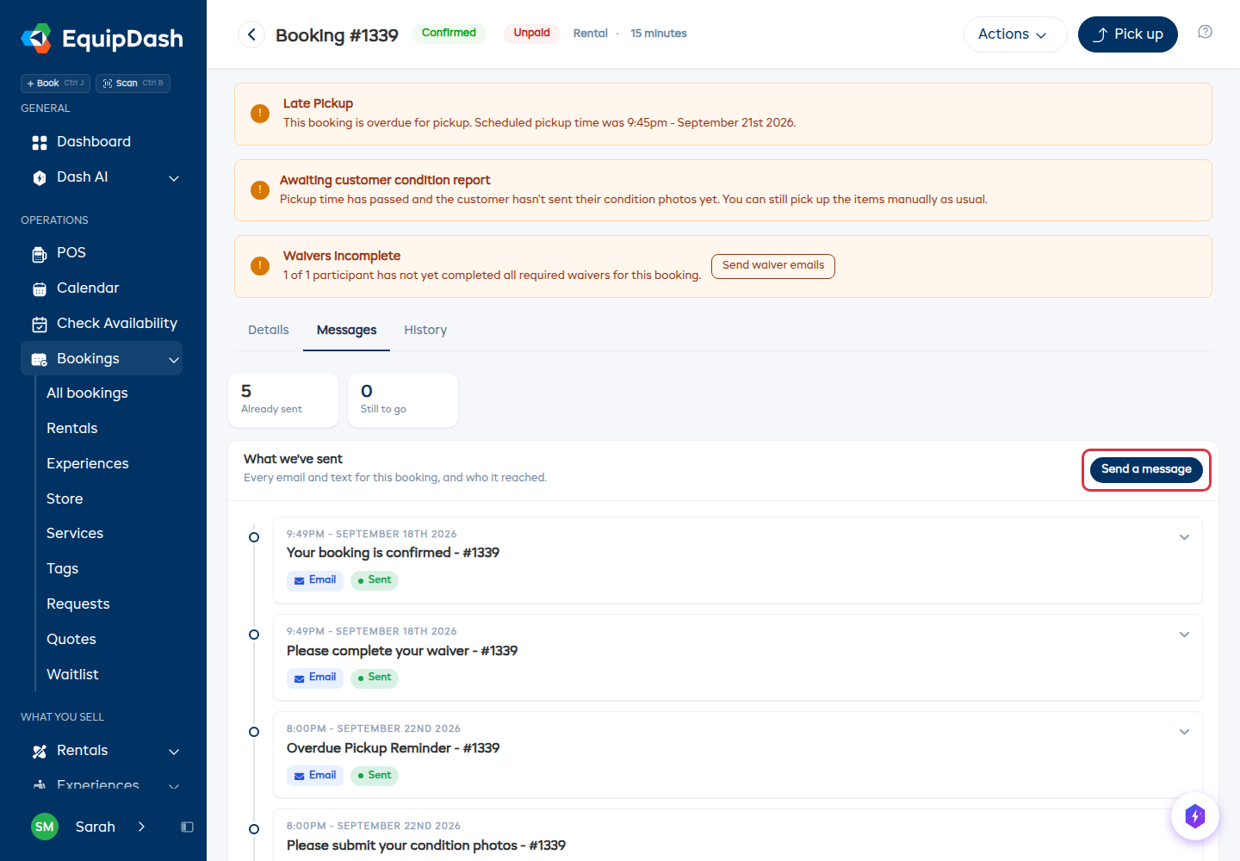Click the '0 Still to go' card

click(403, 400)
